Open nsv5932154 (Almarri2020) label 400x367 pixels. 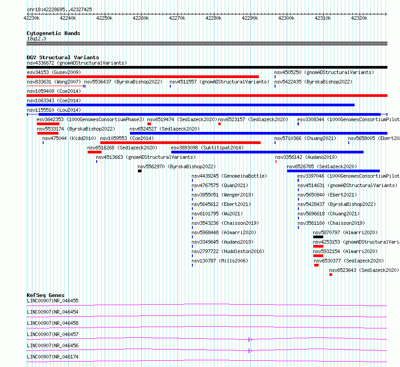[x=345, y=251]
